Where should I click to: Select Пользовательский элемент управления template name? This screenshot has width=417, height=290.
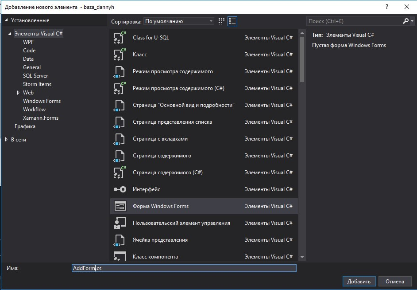click(181, 223)
